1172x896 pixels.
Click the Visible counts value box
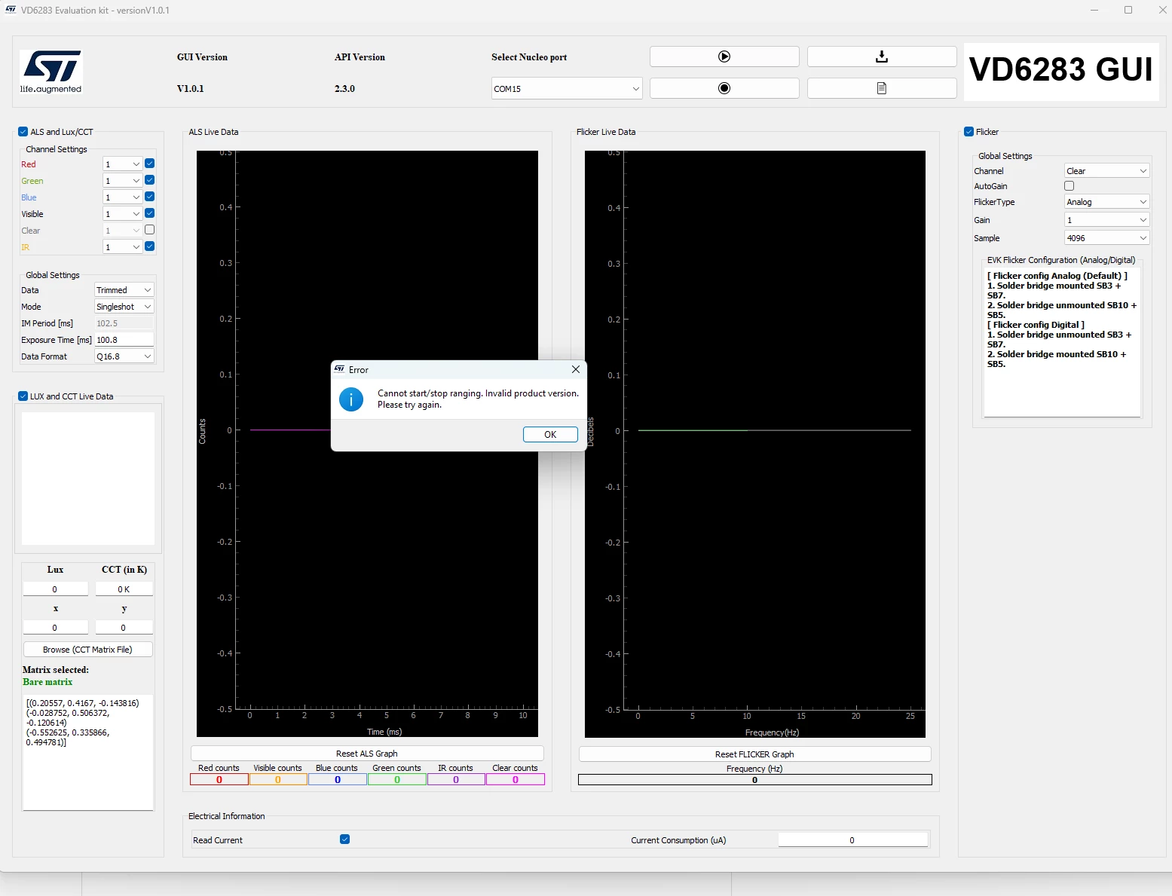(x=278, y=780)
